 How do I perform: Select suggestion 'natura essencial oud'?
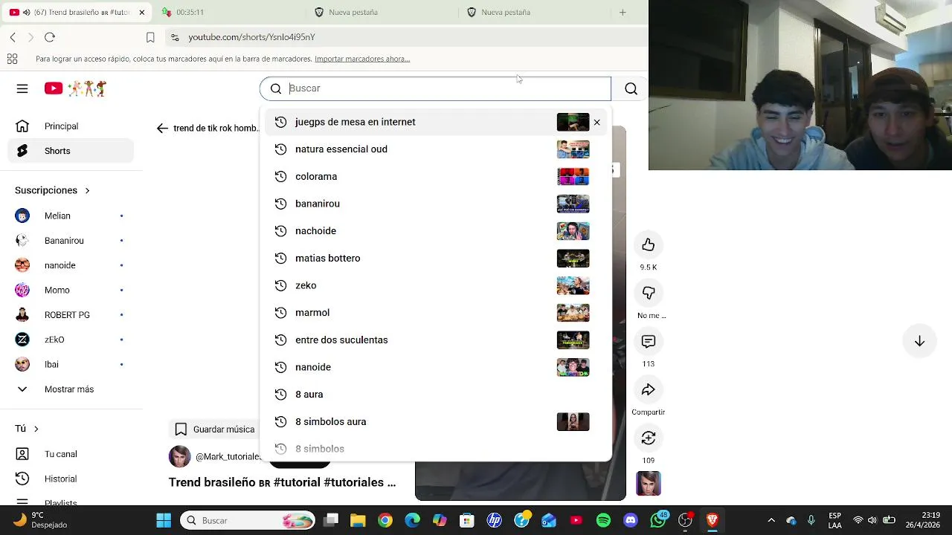436,149
